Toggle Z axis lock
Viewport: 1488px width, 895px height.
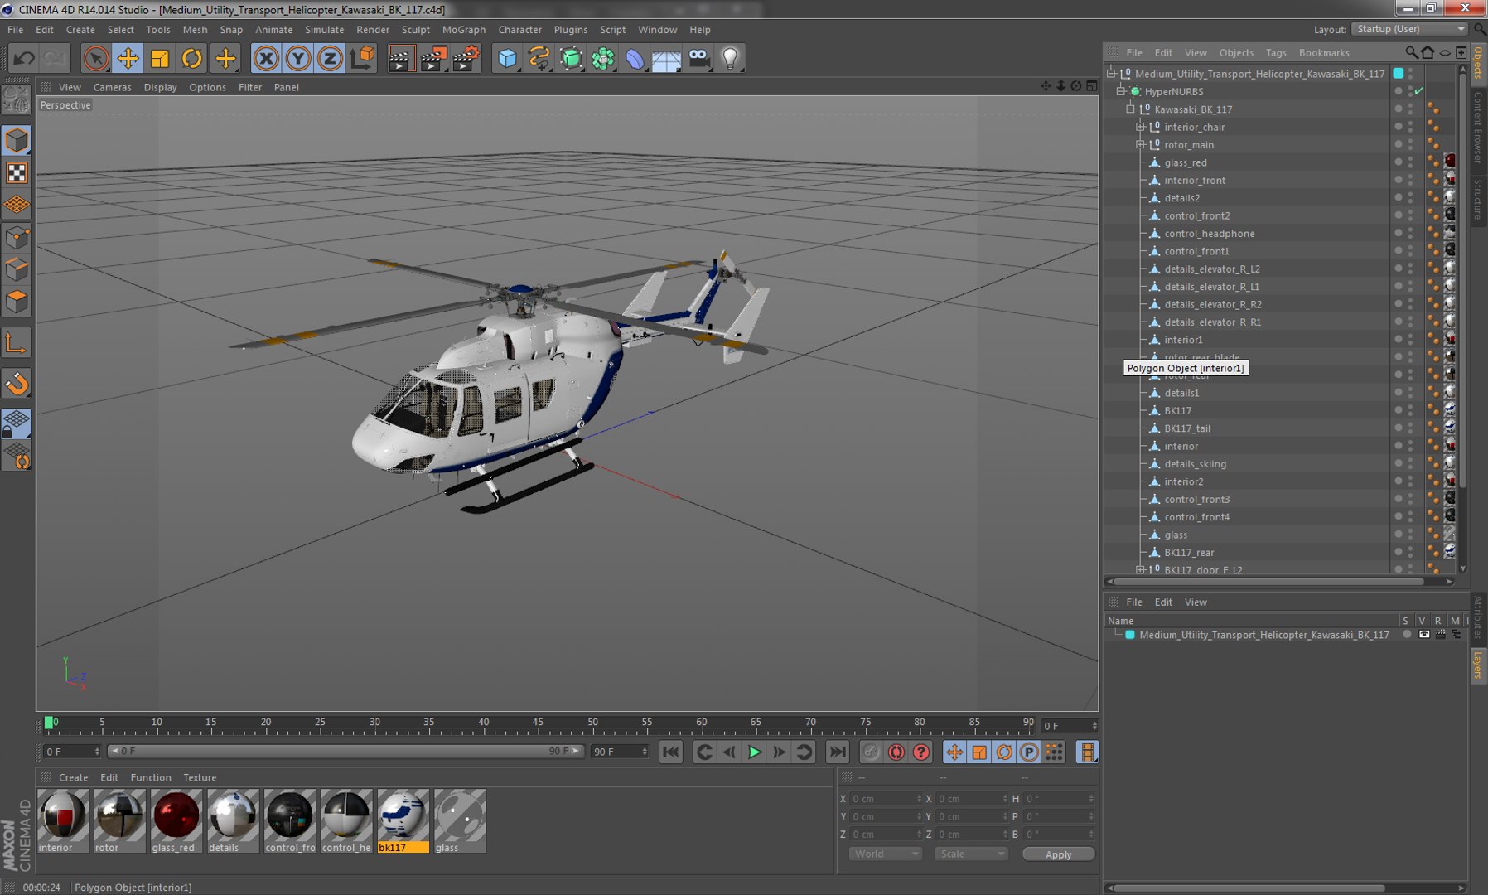(330, 58)
